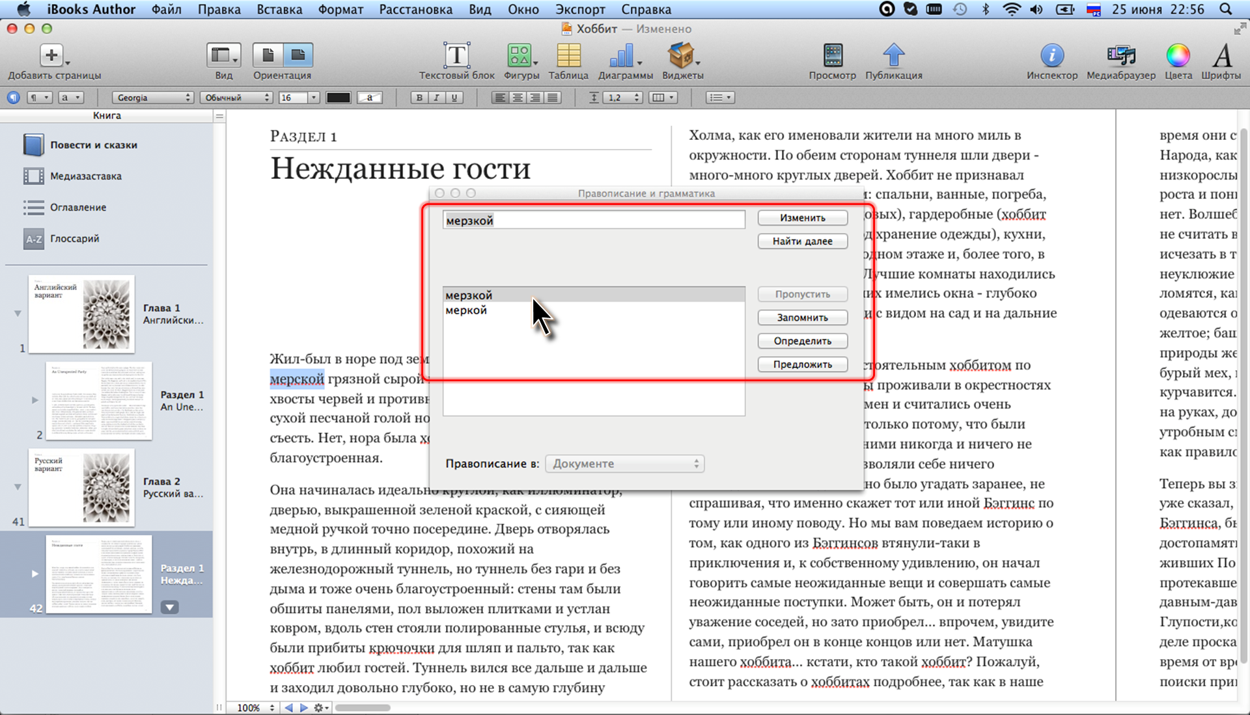Click the volume icon in menu bar
The width and height of the screenshot is (1250, 715).
click(1036, 9)
